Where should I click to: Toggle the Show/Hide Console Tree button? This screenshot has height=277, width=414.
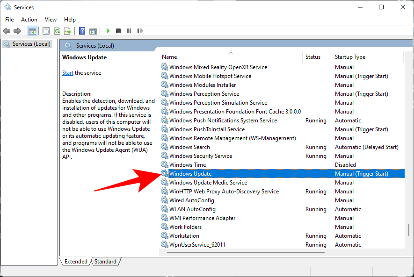coord(32,31)
